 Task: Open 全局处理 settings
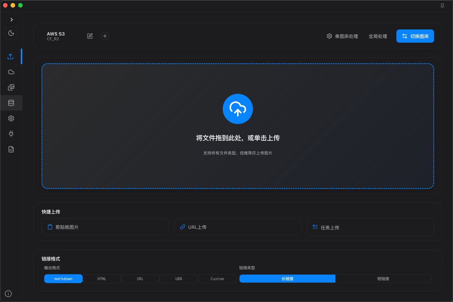pyautogui.click(x=378, y=36)
